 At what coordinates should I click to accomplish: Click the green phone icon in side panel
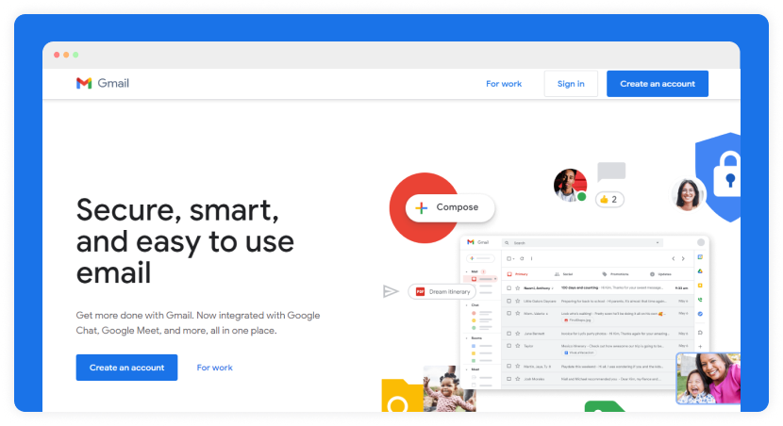click(700, 300)
